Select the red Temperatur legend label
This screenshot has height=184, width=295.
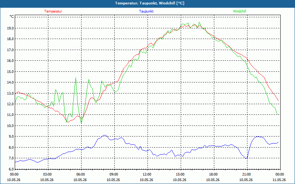[53, 11]
